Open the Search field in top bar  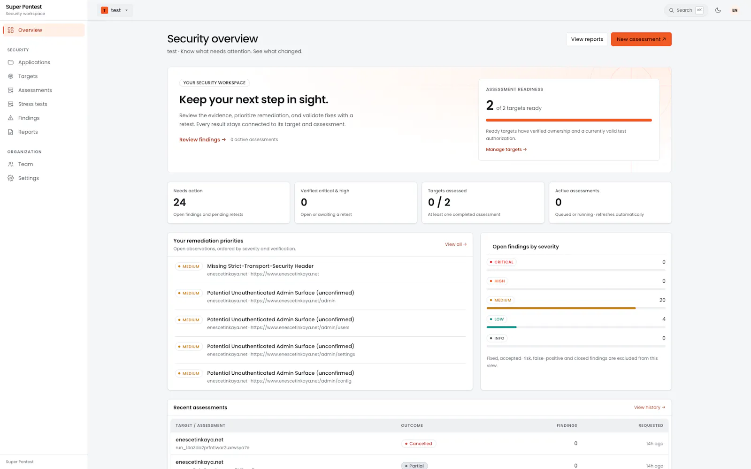tap(686, 10)
